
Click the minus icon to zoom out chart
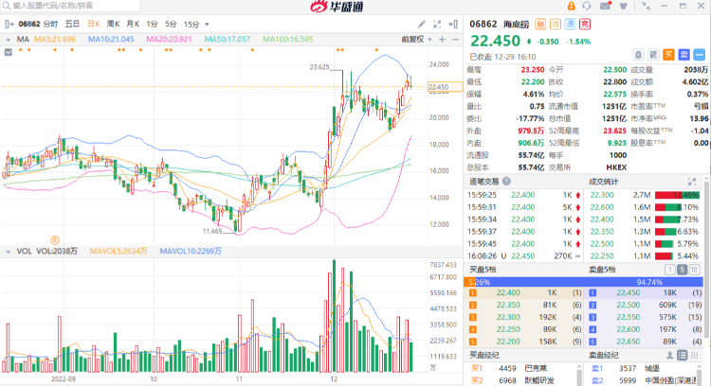pyautogui.click(x=456, y=40)
